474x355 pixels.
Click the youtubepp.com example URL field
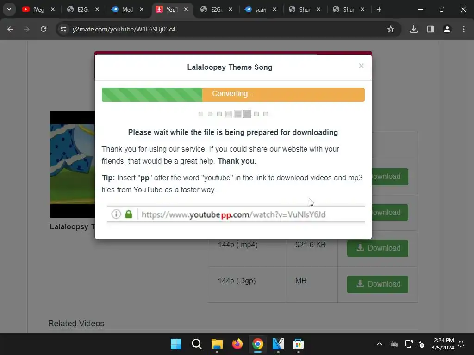click(x=236, y=214)
